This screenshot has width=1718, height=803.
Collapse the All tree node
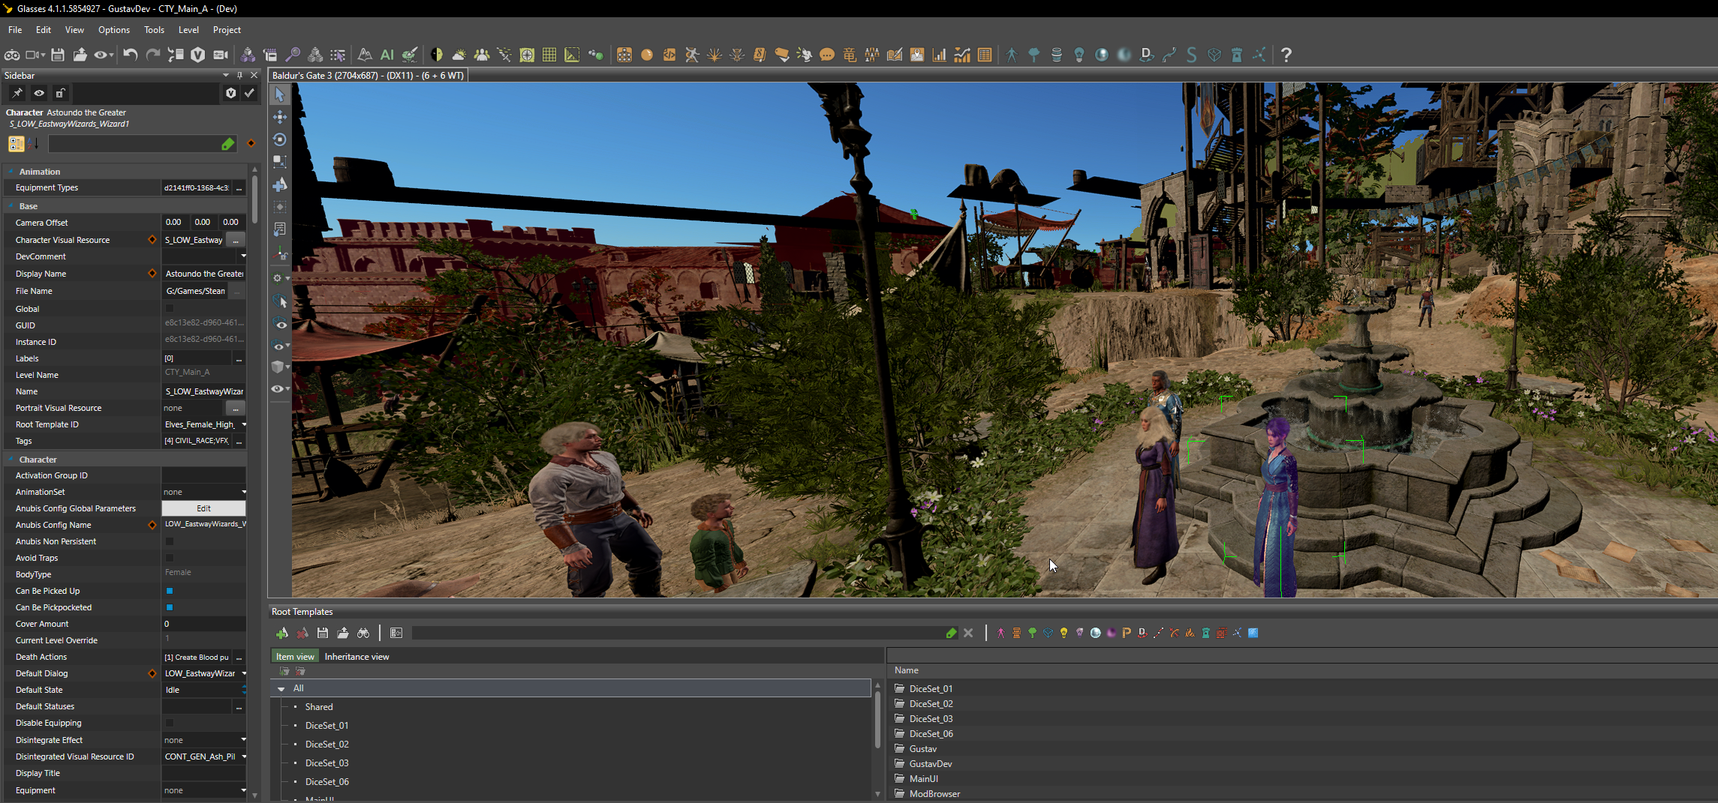tap(281, 688)
